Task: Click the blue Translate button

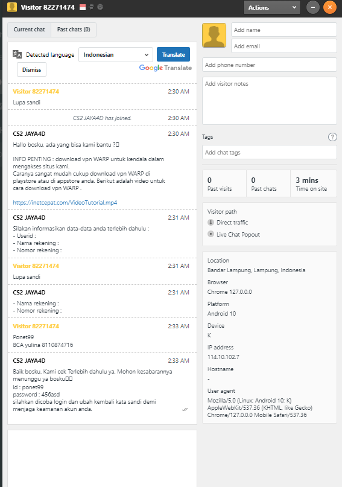Action: click(174, 54)
